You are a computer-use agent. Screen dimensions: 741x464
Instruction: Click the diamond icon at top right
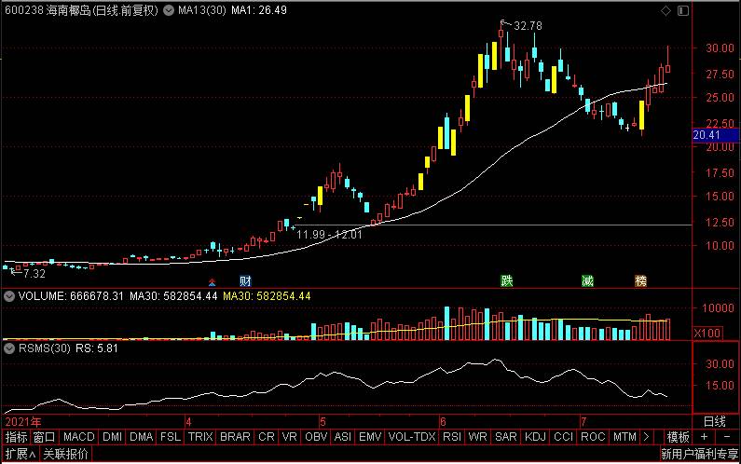(x=666, y=10)
